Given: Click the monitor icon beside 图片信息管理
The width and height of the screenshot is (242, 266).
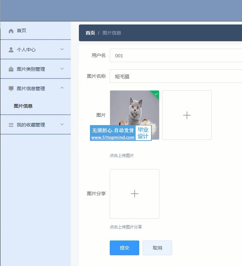Looking at the screenshot, I should (x=11, y=89).
